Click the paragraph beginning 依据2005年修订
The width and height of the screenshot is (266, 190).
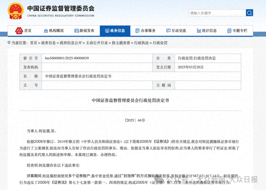[129, 148]
